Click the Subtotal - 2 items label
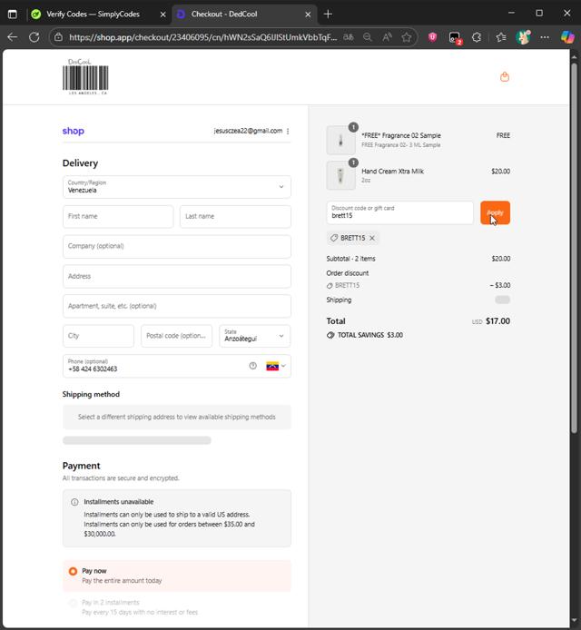 click(350, 259)
